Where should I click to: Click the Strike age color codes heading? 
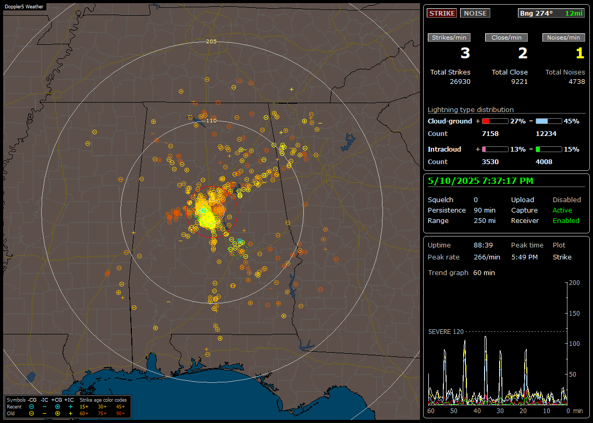[103, 400]
